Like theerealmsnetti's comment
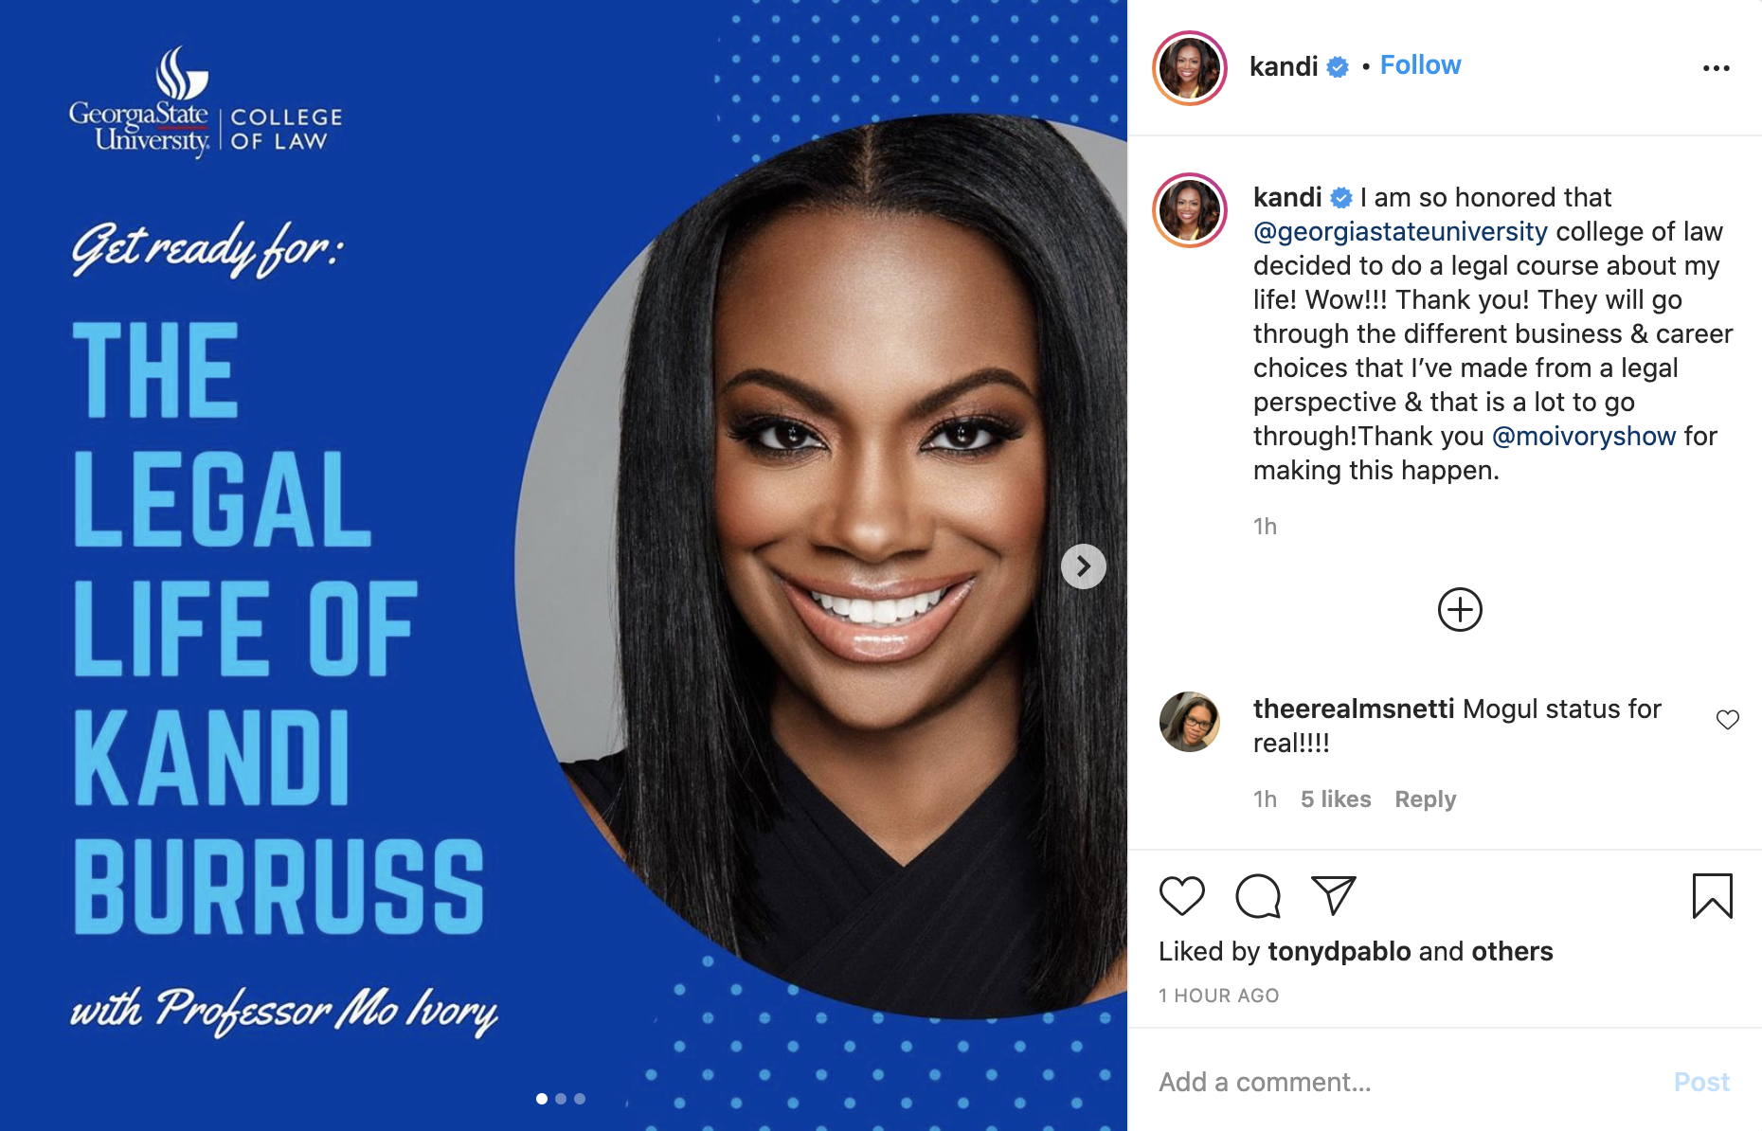The height and width of the screenshot is (1131, 1762). point(1728,720)
